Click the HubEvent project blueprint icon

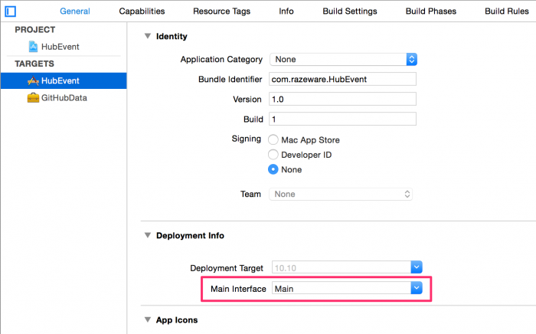33,47
